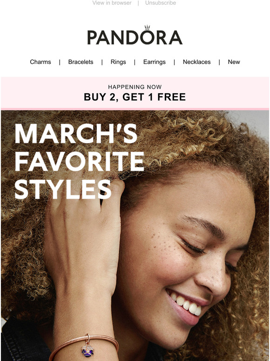
Task: Go to the Bracelets category
Action: [81, 62]
